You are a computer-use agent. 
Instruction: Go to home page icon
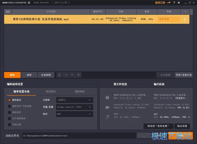click(x=179, y=3)
